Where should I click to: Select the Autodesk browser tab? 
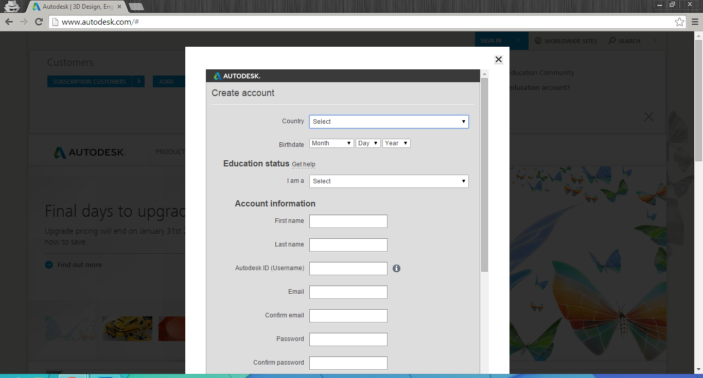tap(77, 7)
